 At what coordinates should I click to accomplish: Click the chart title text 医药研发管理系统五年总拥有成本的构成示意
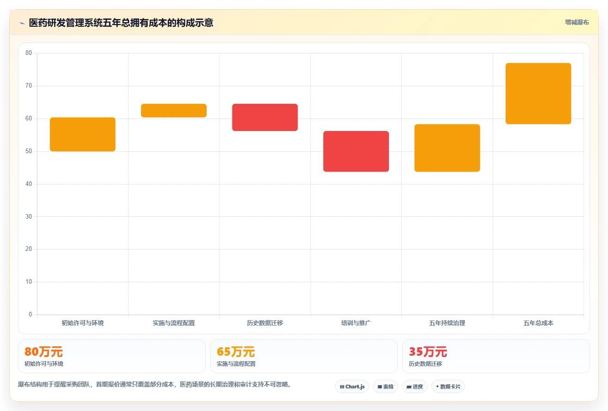coord(121,23)
